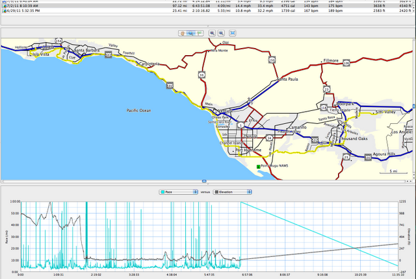Screen dimensions: 416x279
Task: Open the Elevation comparison dropdown
Action: coord(233,192)
